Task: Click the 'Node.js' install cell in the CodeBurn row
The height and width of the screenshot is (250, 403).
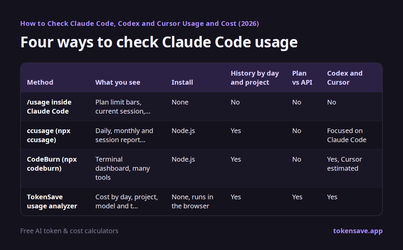Action: coord(183,159)
